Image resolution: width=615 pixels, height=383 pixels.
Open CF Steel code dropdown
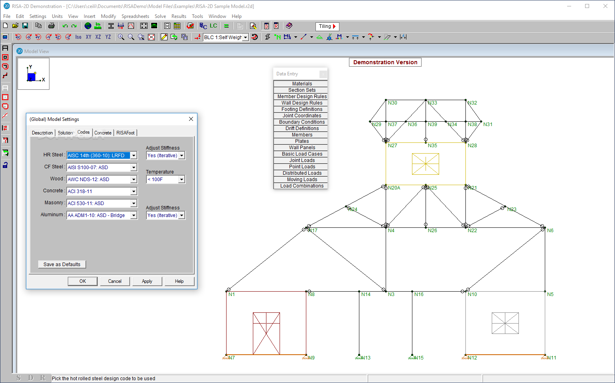point(134,168)
